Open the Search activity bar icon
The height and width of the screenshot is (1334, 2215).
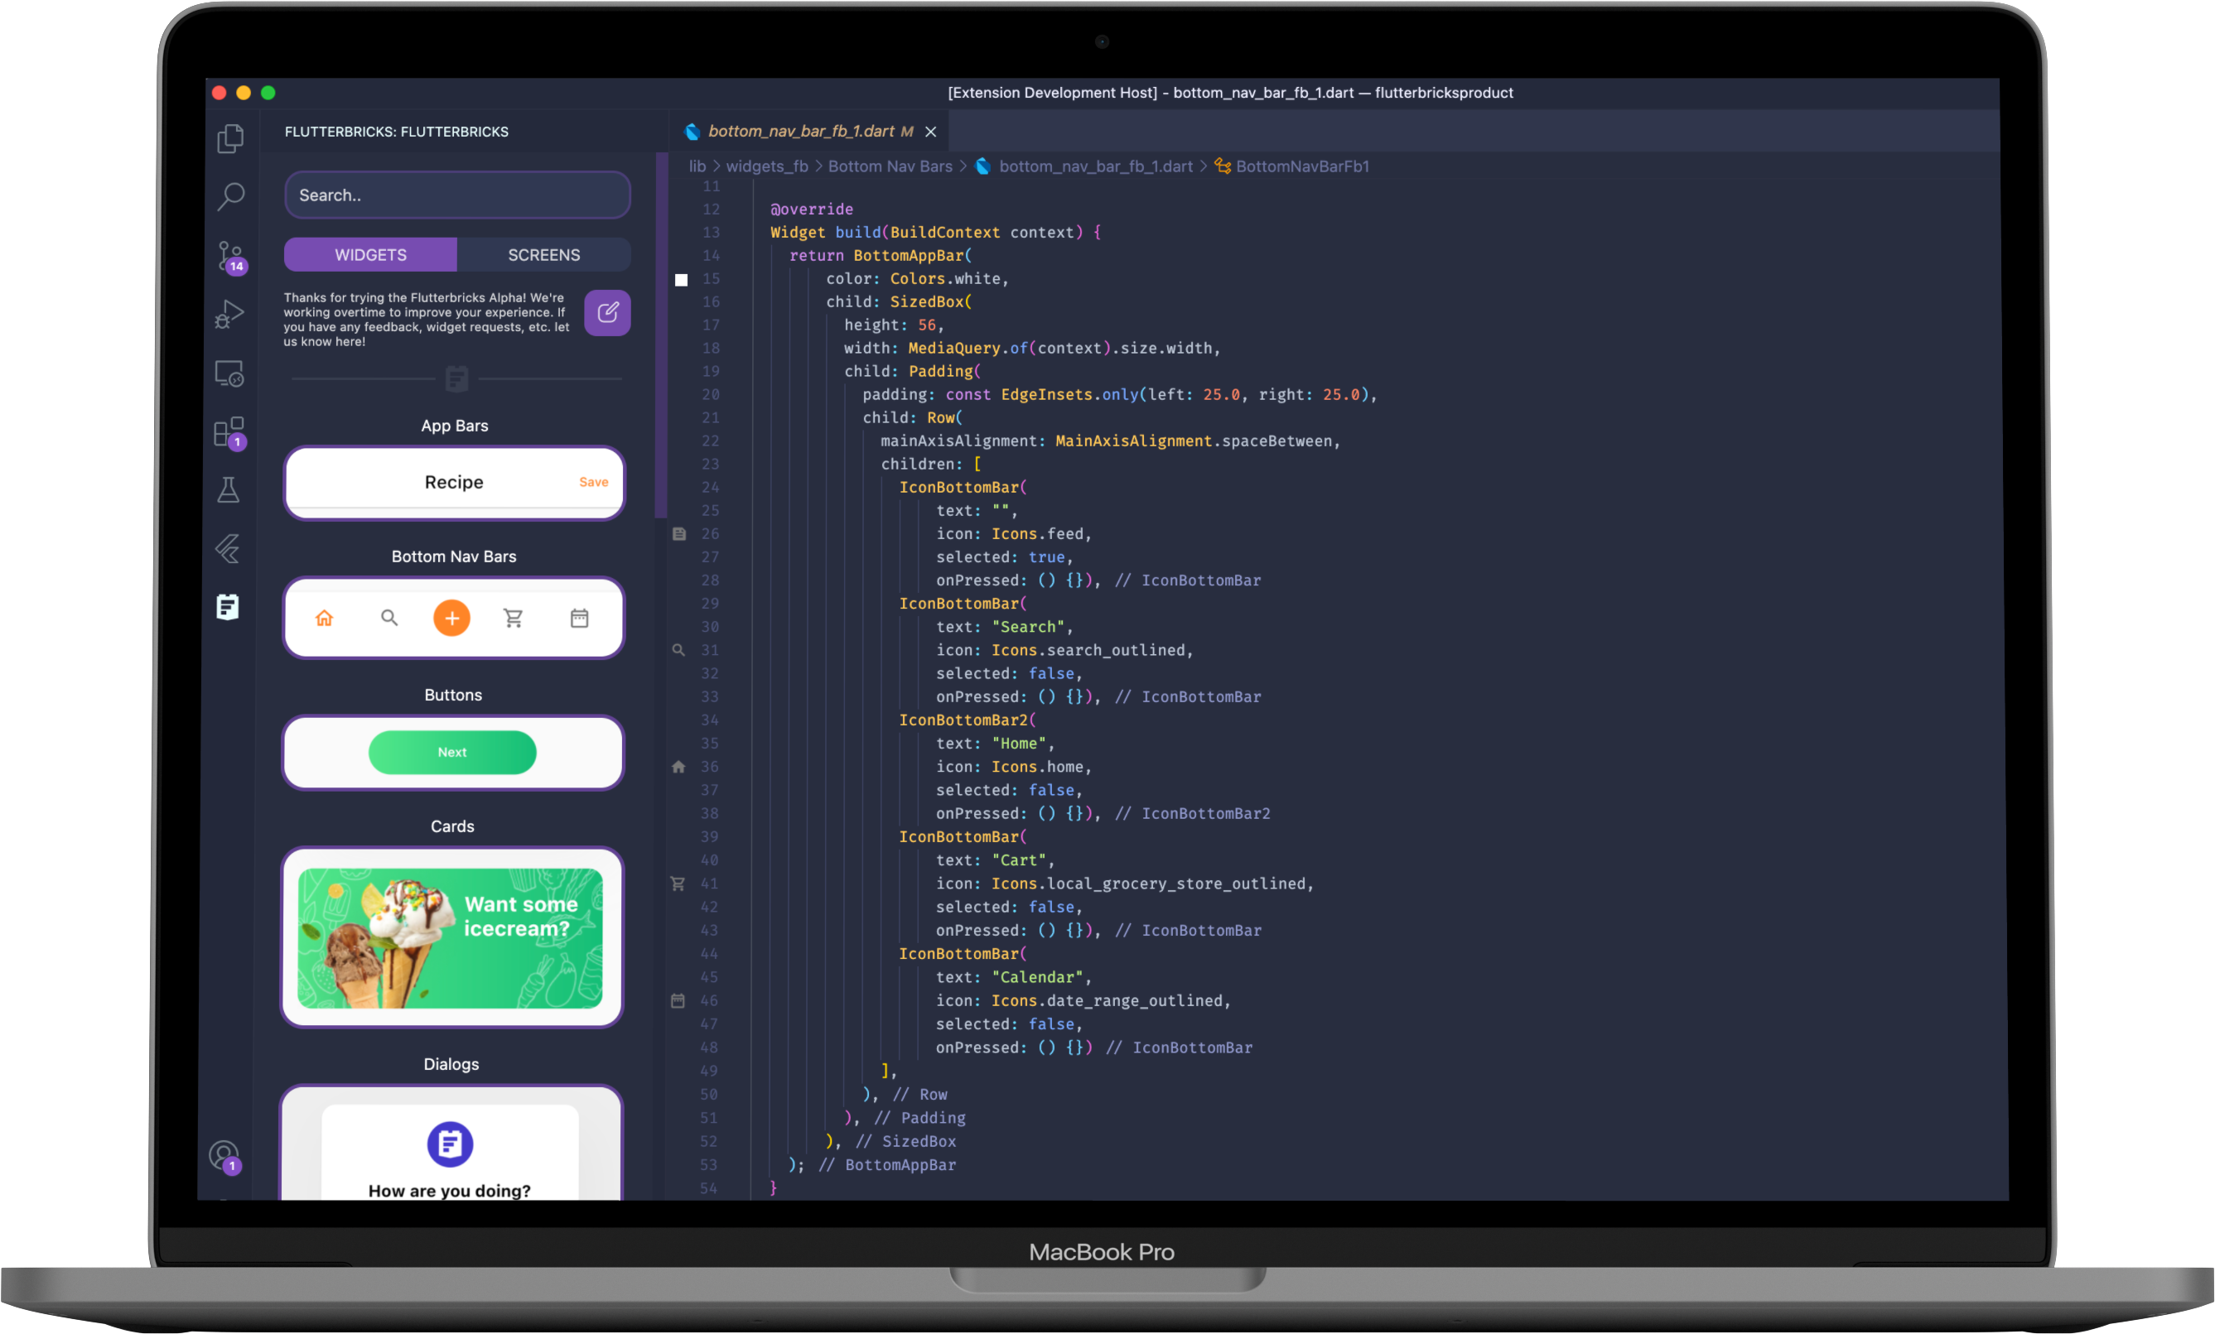[x=230, y=196]
